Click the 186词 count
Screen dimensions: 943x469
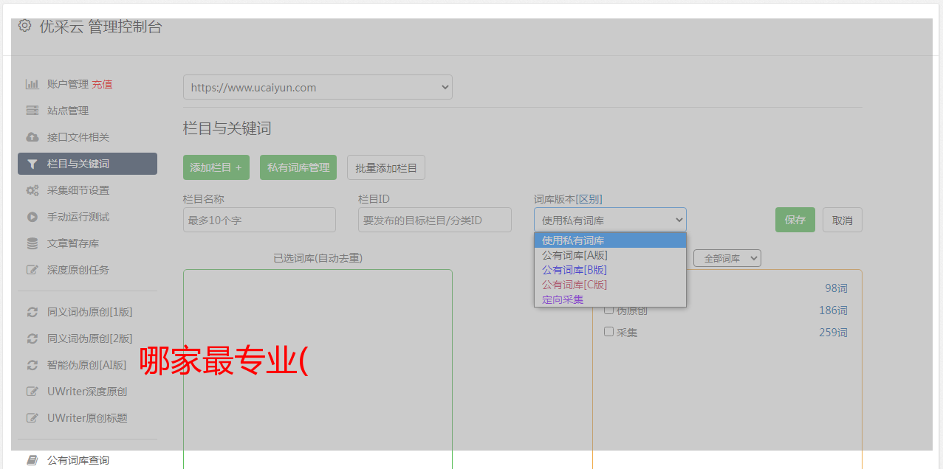coord(833,310)
